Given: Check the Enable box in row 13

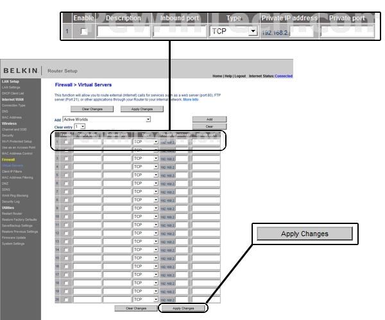Looking at the screenshot, I should [66, 241].
